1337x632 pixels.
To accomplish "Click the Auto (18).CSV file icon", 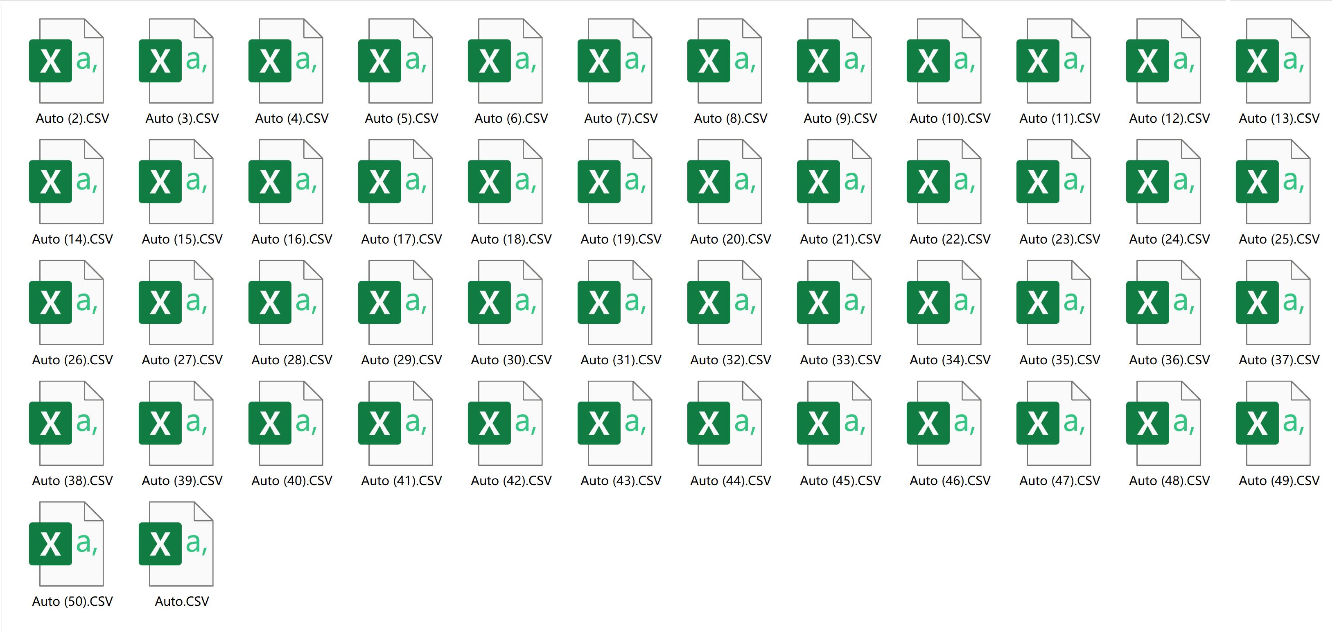I will click(505, 182).
